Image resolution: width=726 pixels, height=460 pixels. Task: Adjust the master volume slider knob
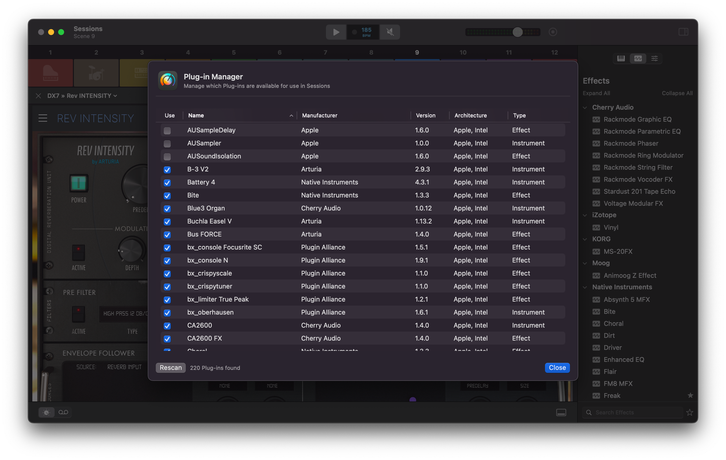click(517, 32)
